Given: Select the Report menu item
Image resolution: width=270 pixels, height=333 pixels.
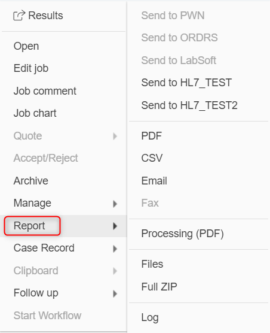Looking at the screenshot, I should click(x=29, y=226).
